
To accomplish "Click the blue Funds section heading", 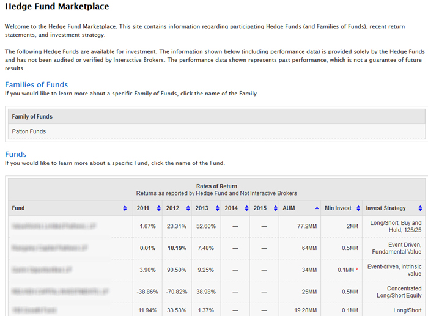I will [x=16, y=155].
